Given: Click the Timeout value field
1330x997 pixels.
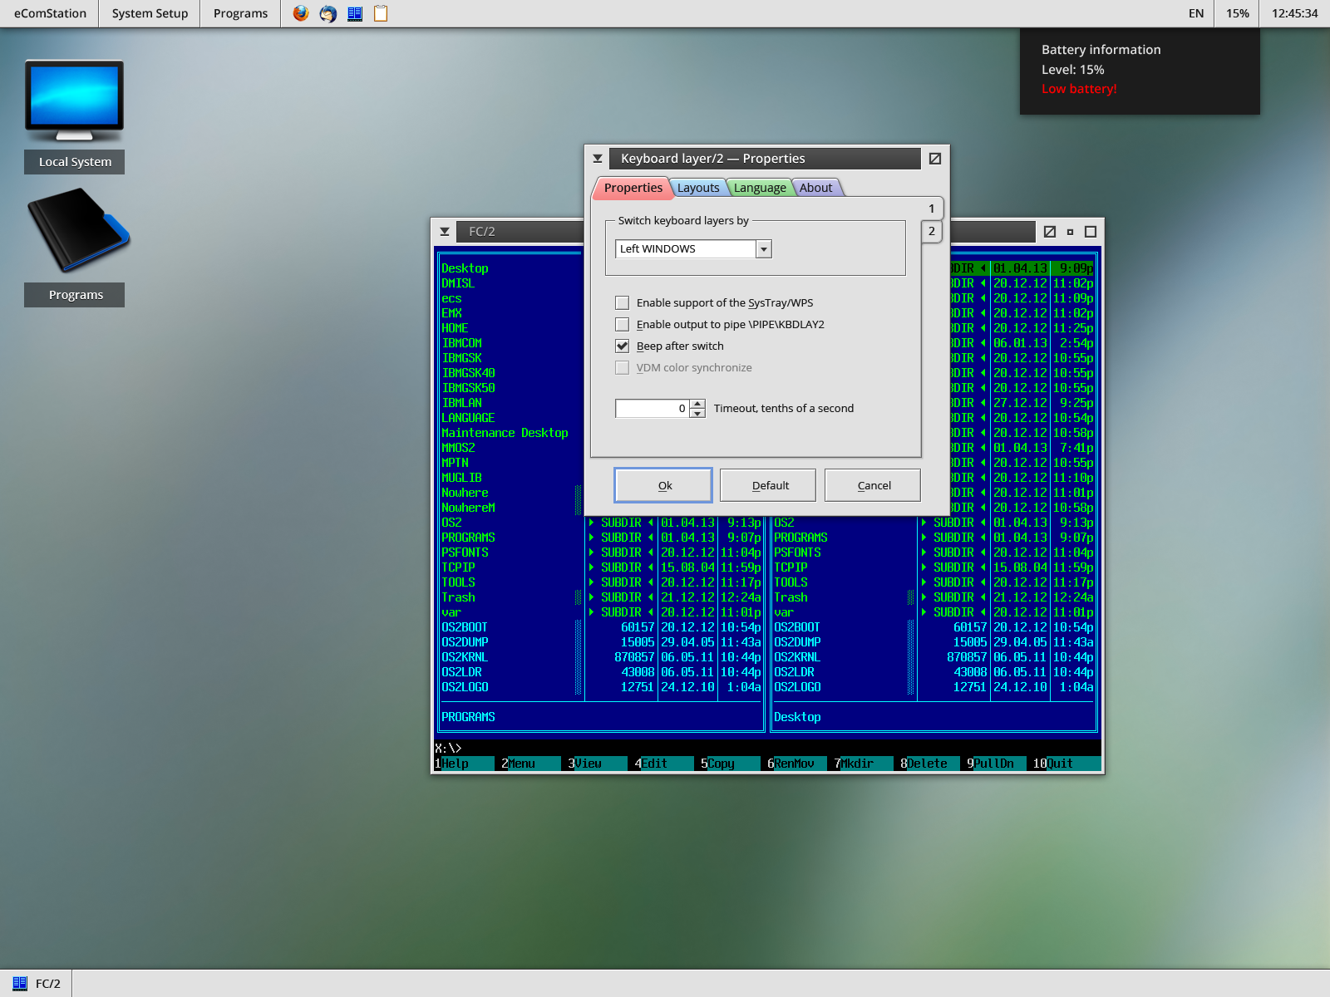Looking at the screenshot, I should point(653,408).
